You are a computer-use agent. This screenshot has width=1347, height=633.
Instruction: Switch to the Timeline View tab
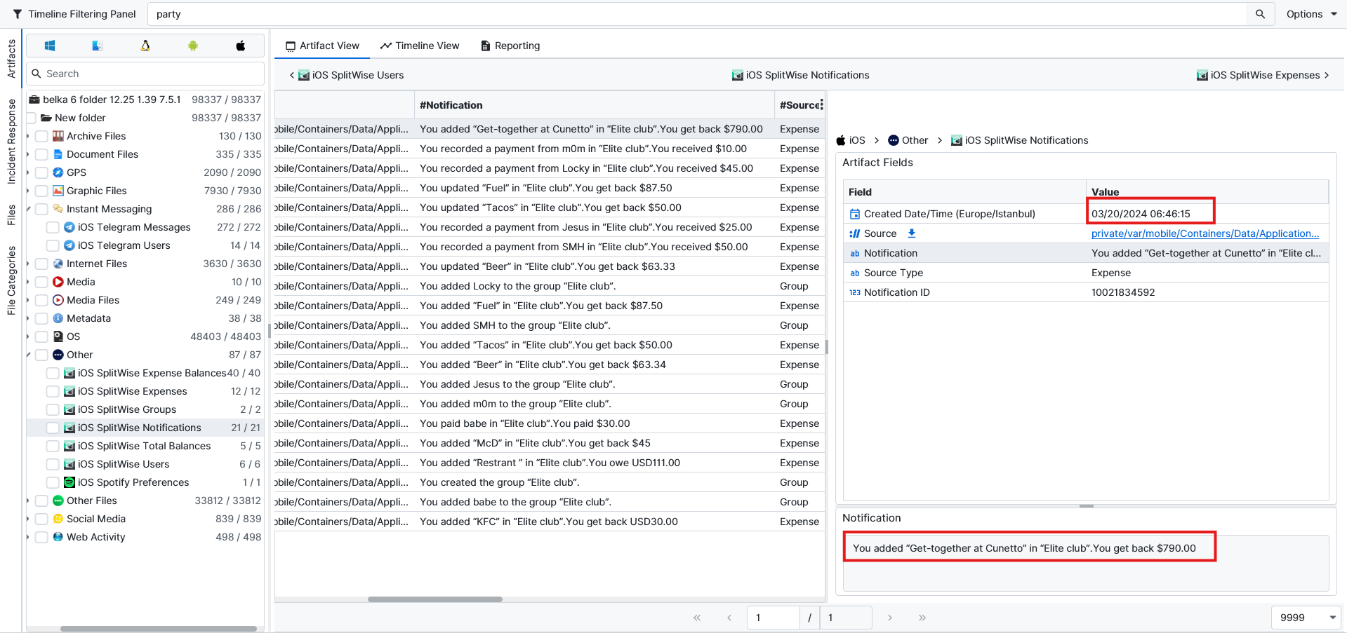pos(420,46)
